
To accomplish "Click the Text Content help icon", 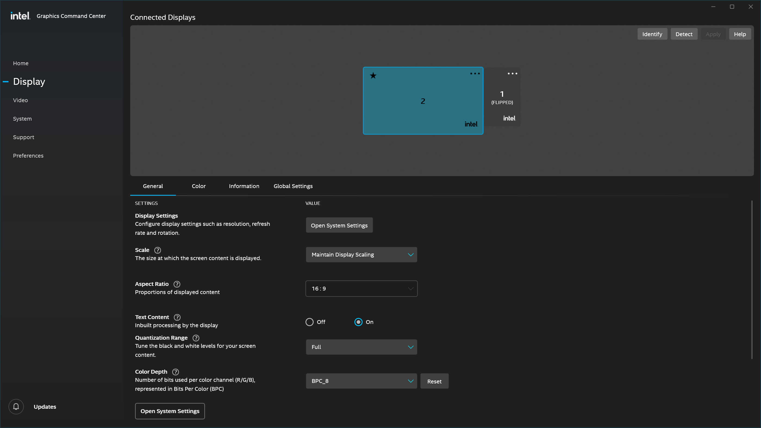I will (x=177, y=317).
